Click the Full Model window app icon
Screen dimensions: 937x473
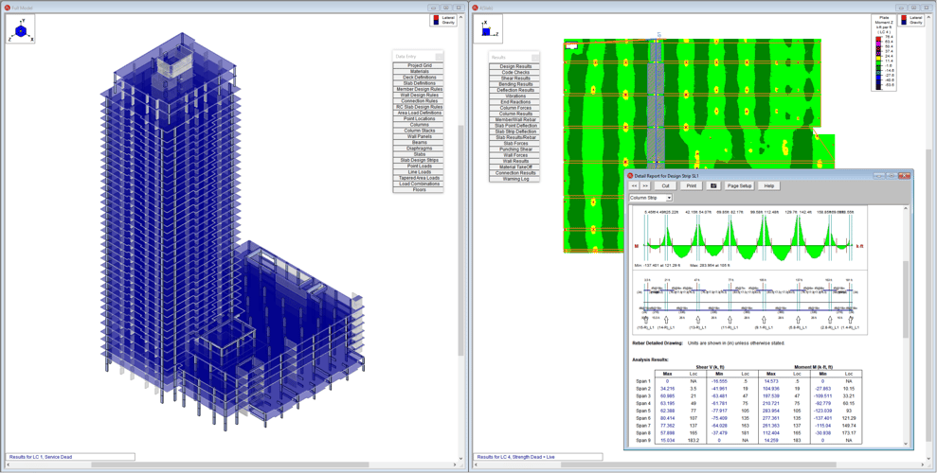pyautogui.click(x=8, y=8)
